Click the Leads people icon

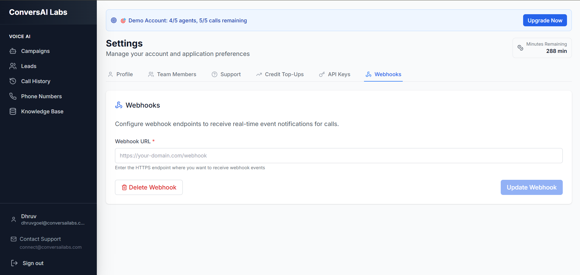tap(13, 66)
